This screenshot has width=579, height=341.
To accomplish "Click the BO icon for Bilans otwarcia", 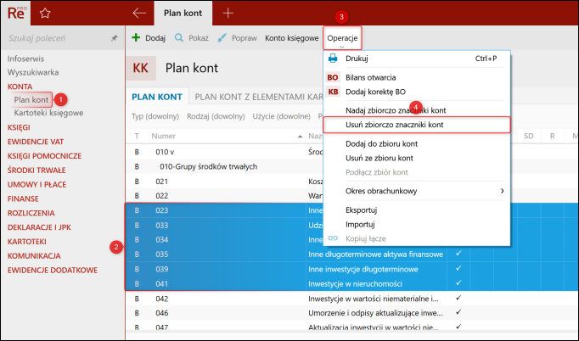I will (x=333, y=77).
